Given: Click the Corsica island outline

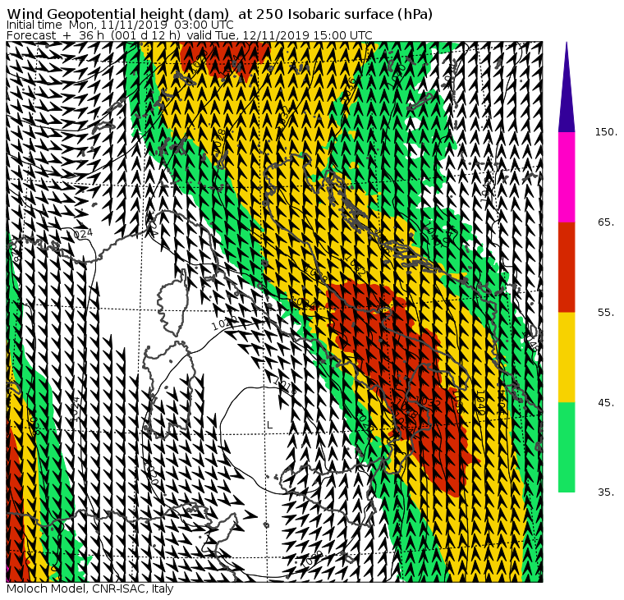Looking at the screenshot, I should [174, 302].
